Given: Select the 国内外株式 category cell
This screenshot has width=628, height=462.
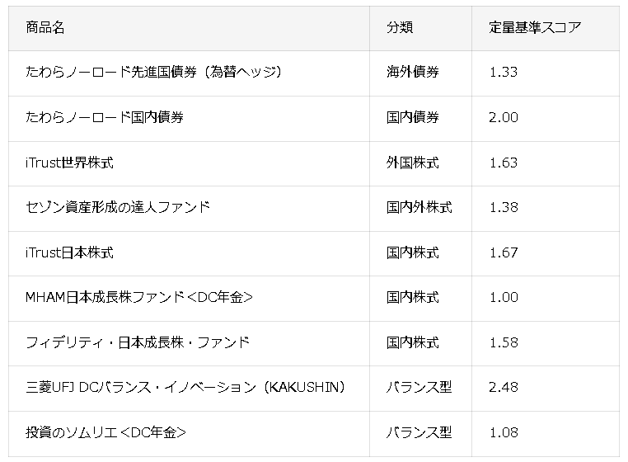Looking at the screenshot, I should click(419, 207).
